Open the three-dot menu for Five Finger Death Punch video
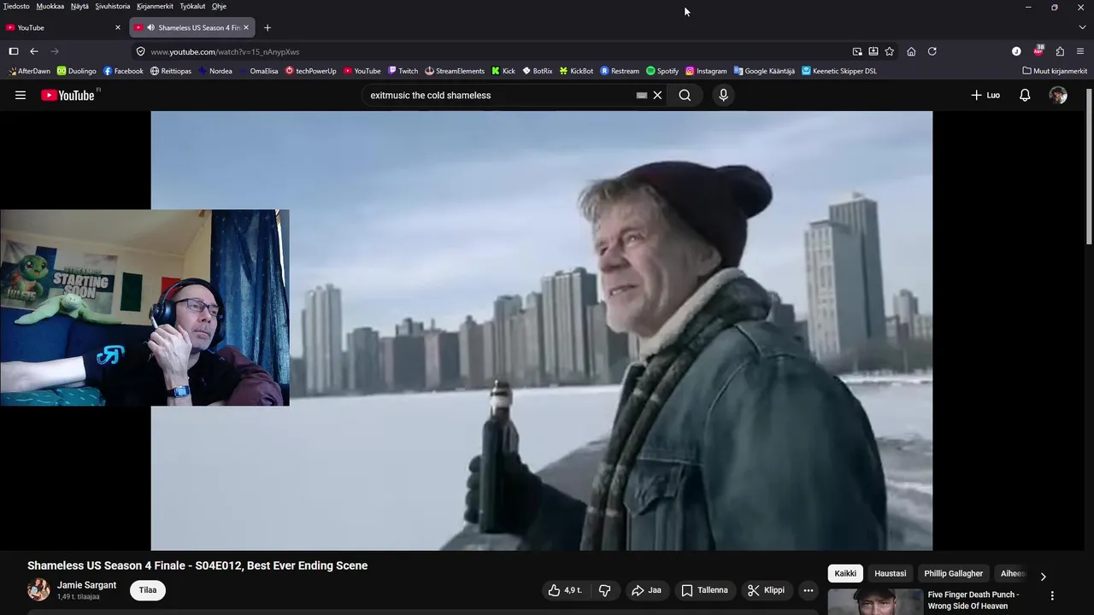The image size is (1094, 615). pyautogui.click(x=1052, y=595)
